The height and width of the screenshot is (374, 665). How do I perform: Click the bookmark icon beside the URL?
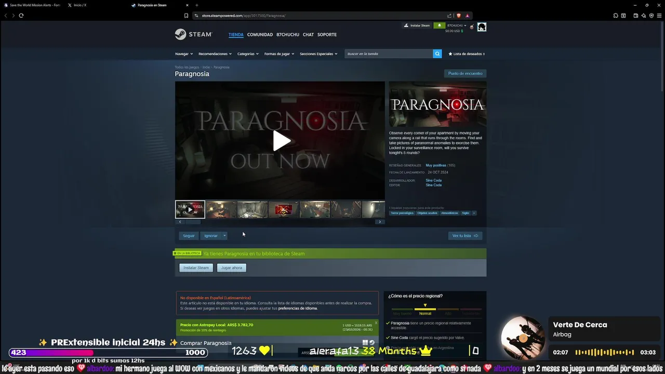tap(186, 16)
